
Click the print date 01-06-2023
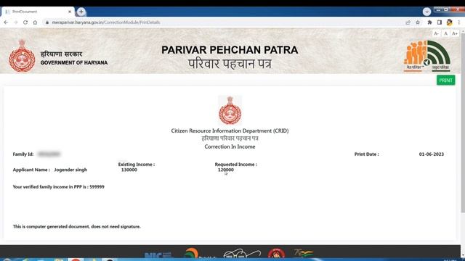point(431,154)
